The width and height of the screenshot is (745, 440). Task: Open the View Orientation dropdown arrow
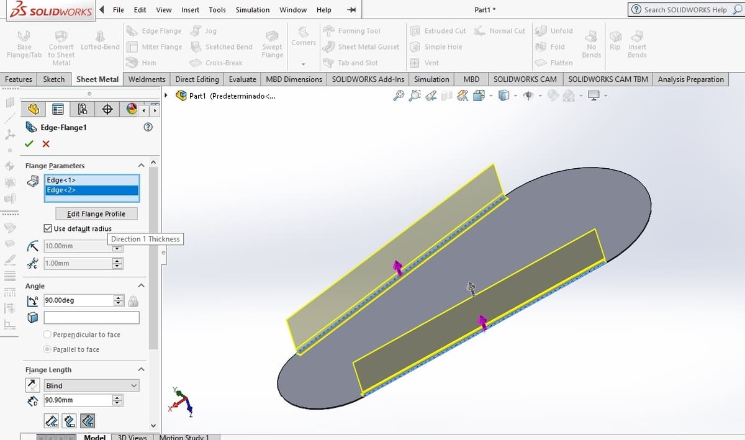point(490,96)
